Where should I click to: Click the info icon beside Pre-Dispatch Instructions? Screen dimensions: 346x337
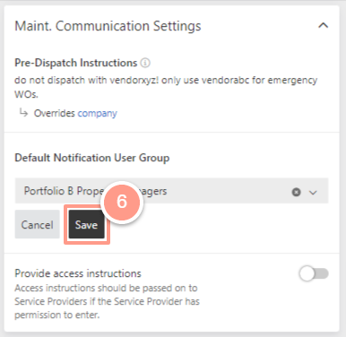tap(145, 63)
